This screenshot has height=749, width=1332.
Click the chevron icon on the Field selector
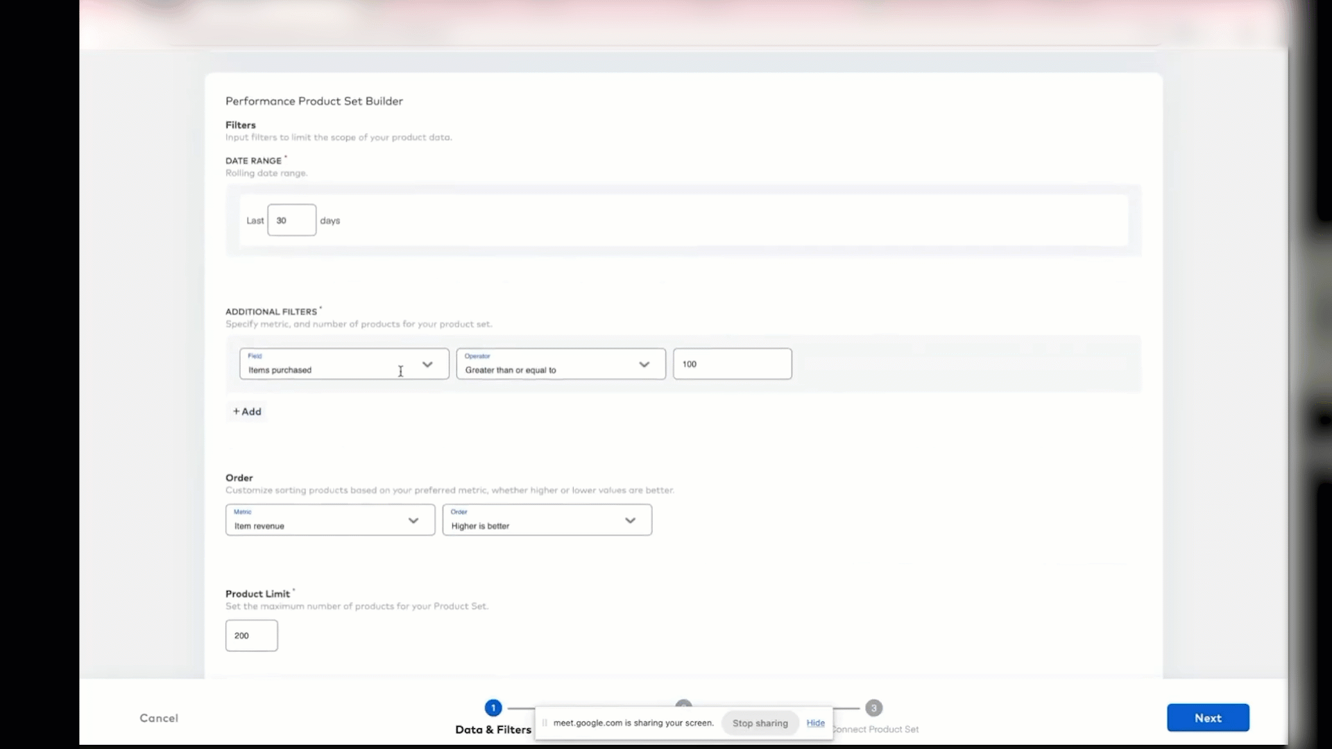pos(427,363)
